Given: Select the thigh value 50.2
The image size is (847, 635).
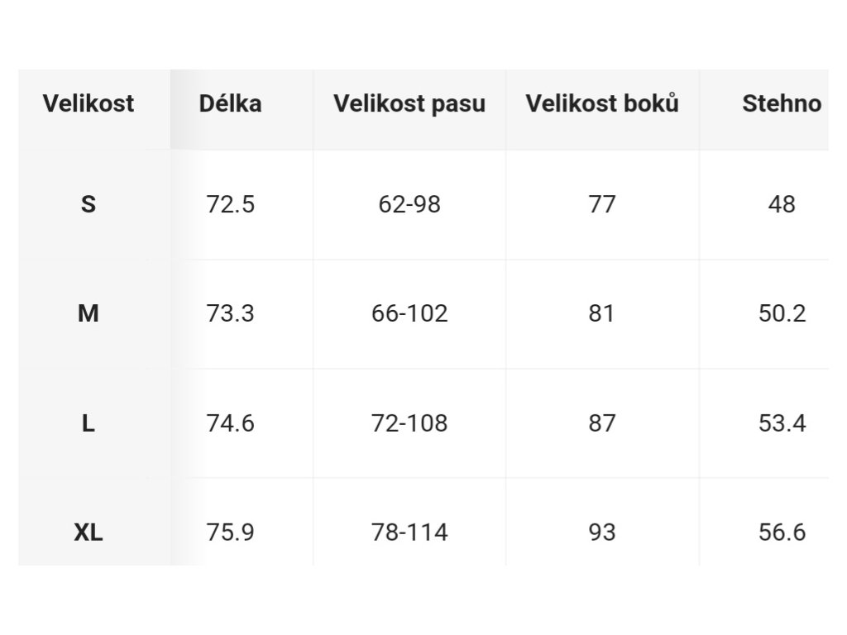Looking at the screenshot, I should point(782,313).
